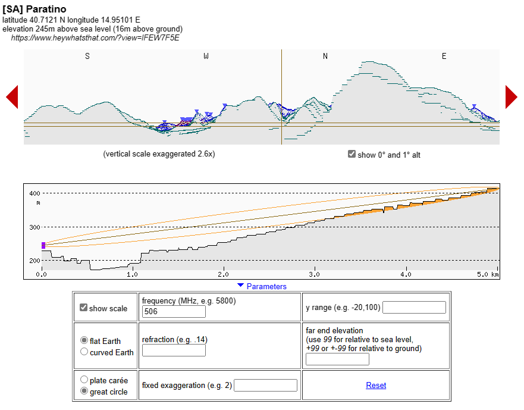Click the right red arrow to pan panorama
524x410 pixels.
(512, 97)
